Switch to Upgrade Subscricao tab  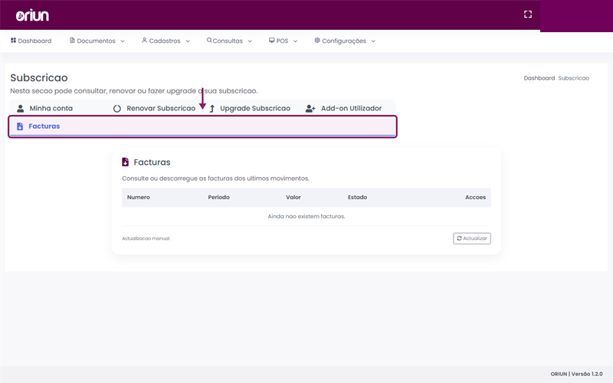click(x=251, y=108)
